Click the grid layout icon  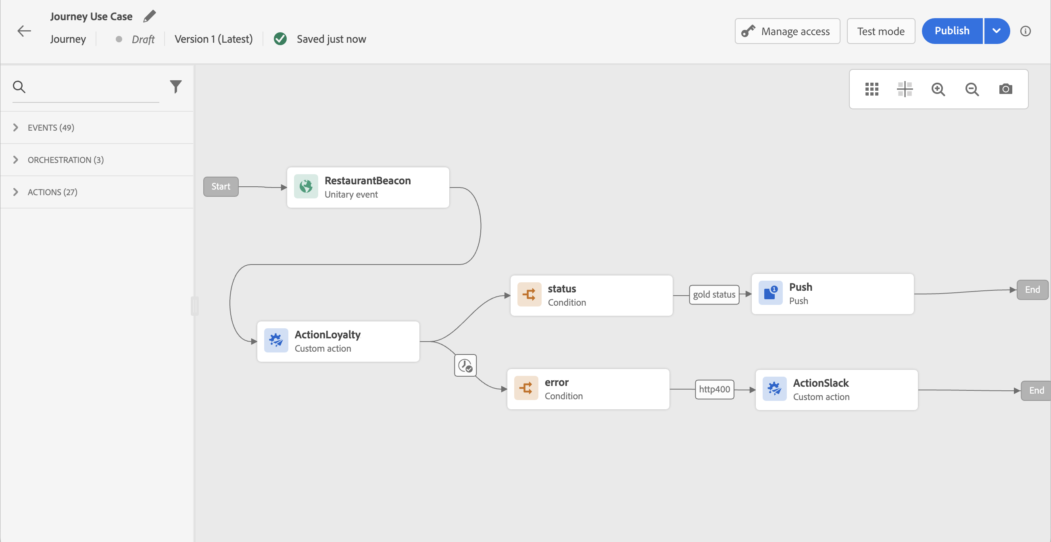[x=872, y=89]
